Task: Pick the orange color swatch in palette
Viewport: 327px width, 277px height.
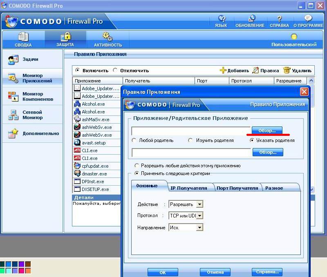Action: pyautogui.click(x=28, y=271)
